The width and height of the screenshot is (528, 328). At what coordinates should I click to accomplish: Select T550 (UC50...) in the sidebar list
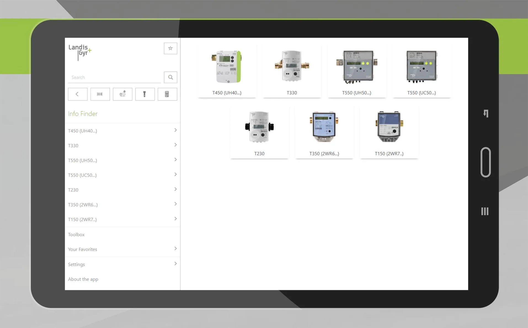pos(122,175)
